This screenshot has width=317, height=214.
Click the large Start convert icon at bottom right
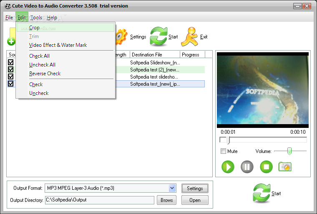[x=261, y=193]
